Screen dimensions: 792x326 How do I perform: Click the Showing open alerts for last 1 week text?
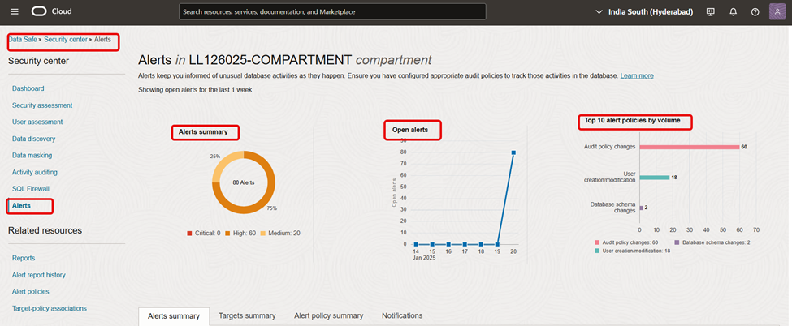(195, 90)
